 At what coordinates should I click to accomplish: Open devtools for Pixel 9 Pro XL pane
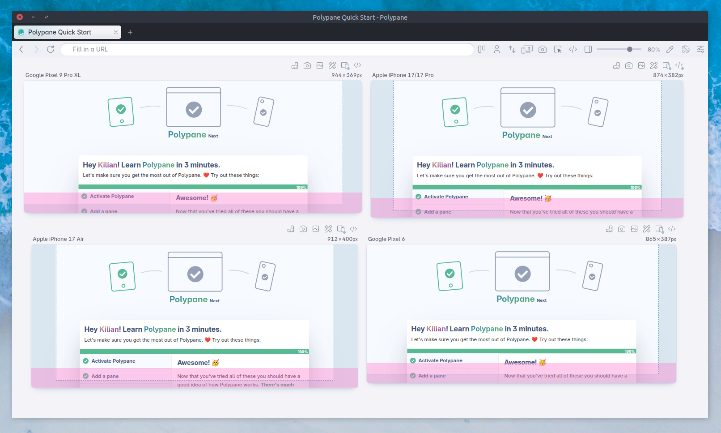pyautogui.click(x=357, y=65)
